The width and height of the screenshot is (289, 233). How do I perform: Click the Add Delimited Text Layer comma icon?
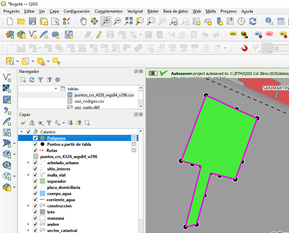[x=7, y=111]
